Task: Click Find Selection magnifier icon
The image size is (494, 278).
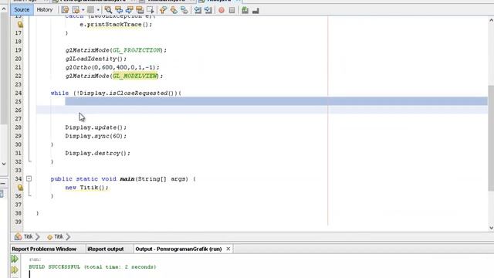Action: (x=108, y=10)
